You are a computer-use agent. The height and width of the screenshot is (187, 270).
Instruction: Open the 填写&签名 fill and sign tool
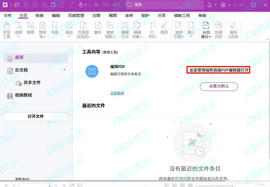click(233, 30)
